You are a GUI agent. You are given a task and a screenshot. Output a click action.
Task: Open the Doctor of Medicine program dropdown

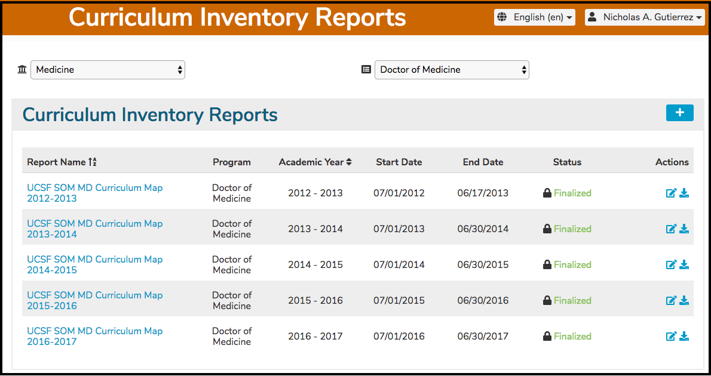click(452, 70)
